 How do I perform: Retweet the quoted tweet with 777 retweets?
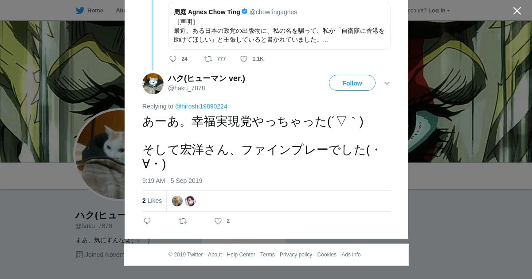(208, 59)
